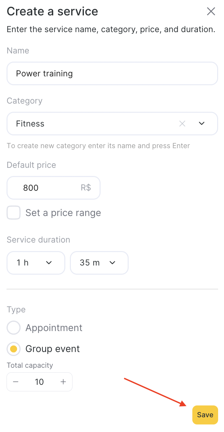Focus the Name field with Power training
Image resolution: width=224 pixels, height=432 pixels.
[x=112, y=73]
